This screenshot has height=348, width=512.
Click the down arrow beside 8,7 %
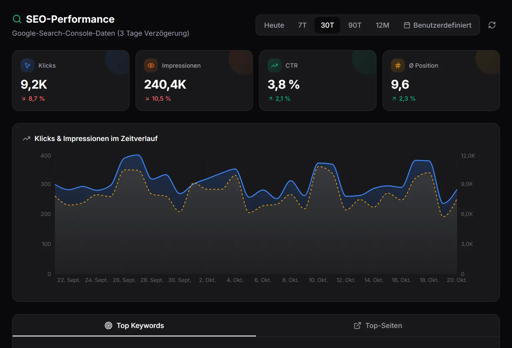(x=23, y=99)
